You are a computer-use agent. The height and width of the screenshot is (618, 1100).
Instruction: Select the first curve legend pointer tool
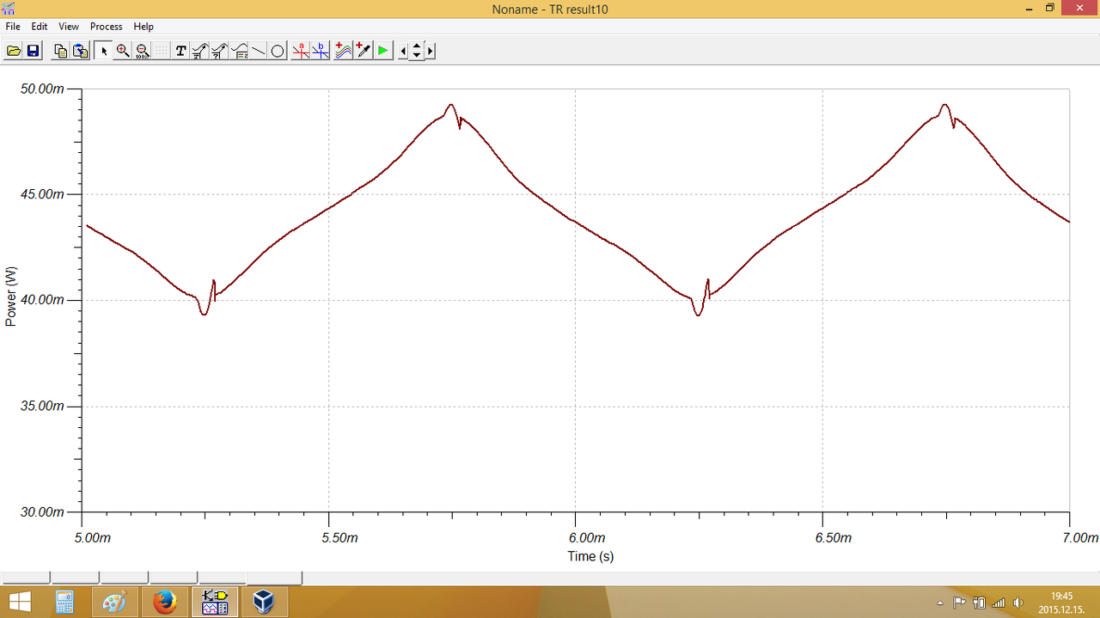[199, 51]
